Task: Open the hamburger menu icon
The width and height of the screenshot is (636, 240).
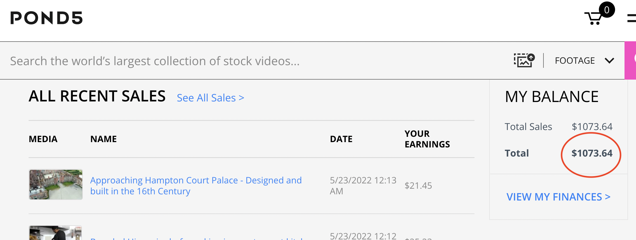Action: pos(632,18)
